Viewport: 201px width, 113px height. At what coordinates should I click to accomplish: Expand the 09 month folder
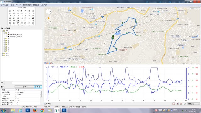click(4, 38)
